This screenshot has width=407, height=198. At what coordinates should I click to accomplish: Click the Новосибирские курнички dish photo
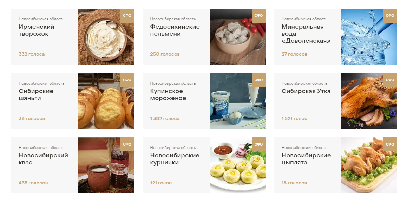click(237, 165)
